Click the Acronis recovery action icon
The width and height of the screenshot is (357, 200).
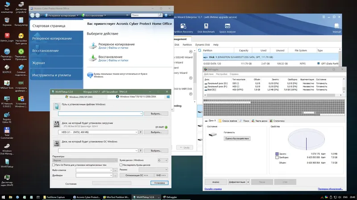coord(93,58)
